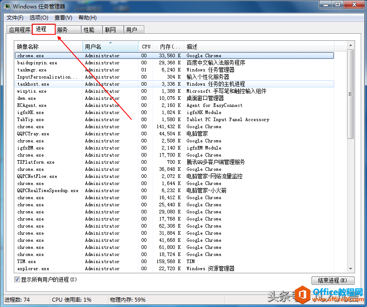Select the taskhost.exe process

pos(174,84)
